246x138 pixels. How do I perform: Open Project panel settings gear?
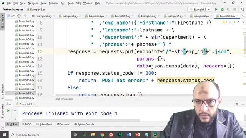click(x=33, y=16)
